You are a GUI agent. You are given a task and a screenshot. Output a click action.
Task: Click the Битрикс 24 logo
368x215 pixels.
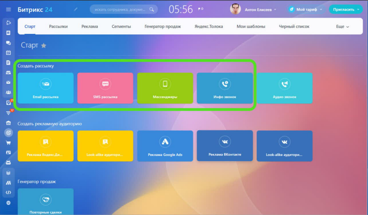[x=35, y=10]
